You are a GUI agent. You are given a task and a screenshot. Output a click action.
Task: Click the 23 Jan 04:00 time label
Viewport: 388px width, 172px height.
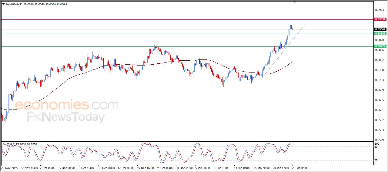tap(300, 168)
